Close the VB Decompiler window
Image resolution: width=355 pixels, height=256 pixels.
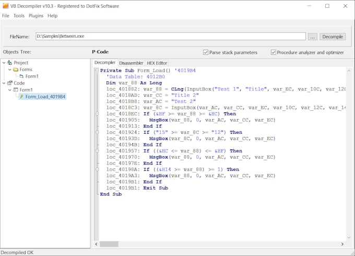(345, 6)
